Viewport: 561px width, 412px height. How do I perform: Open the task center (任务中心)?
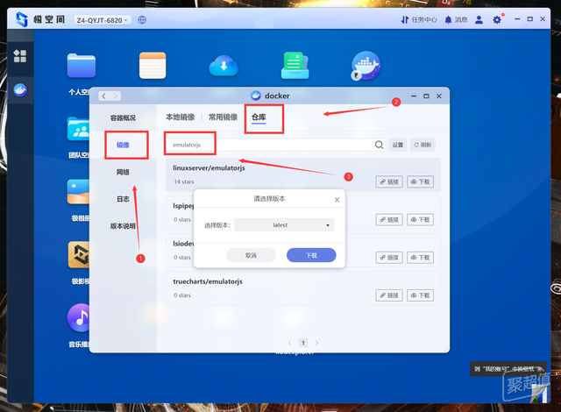[419, 19]
